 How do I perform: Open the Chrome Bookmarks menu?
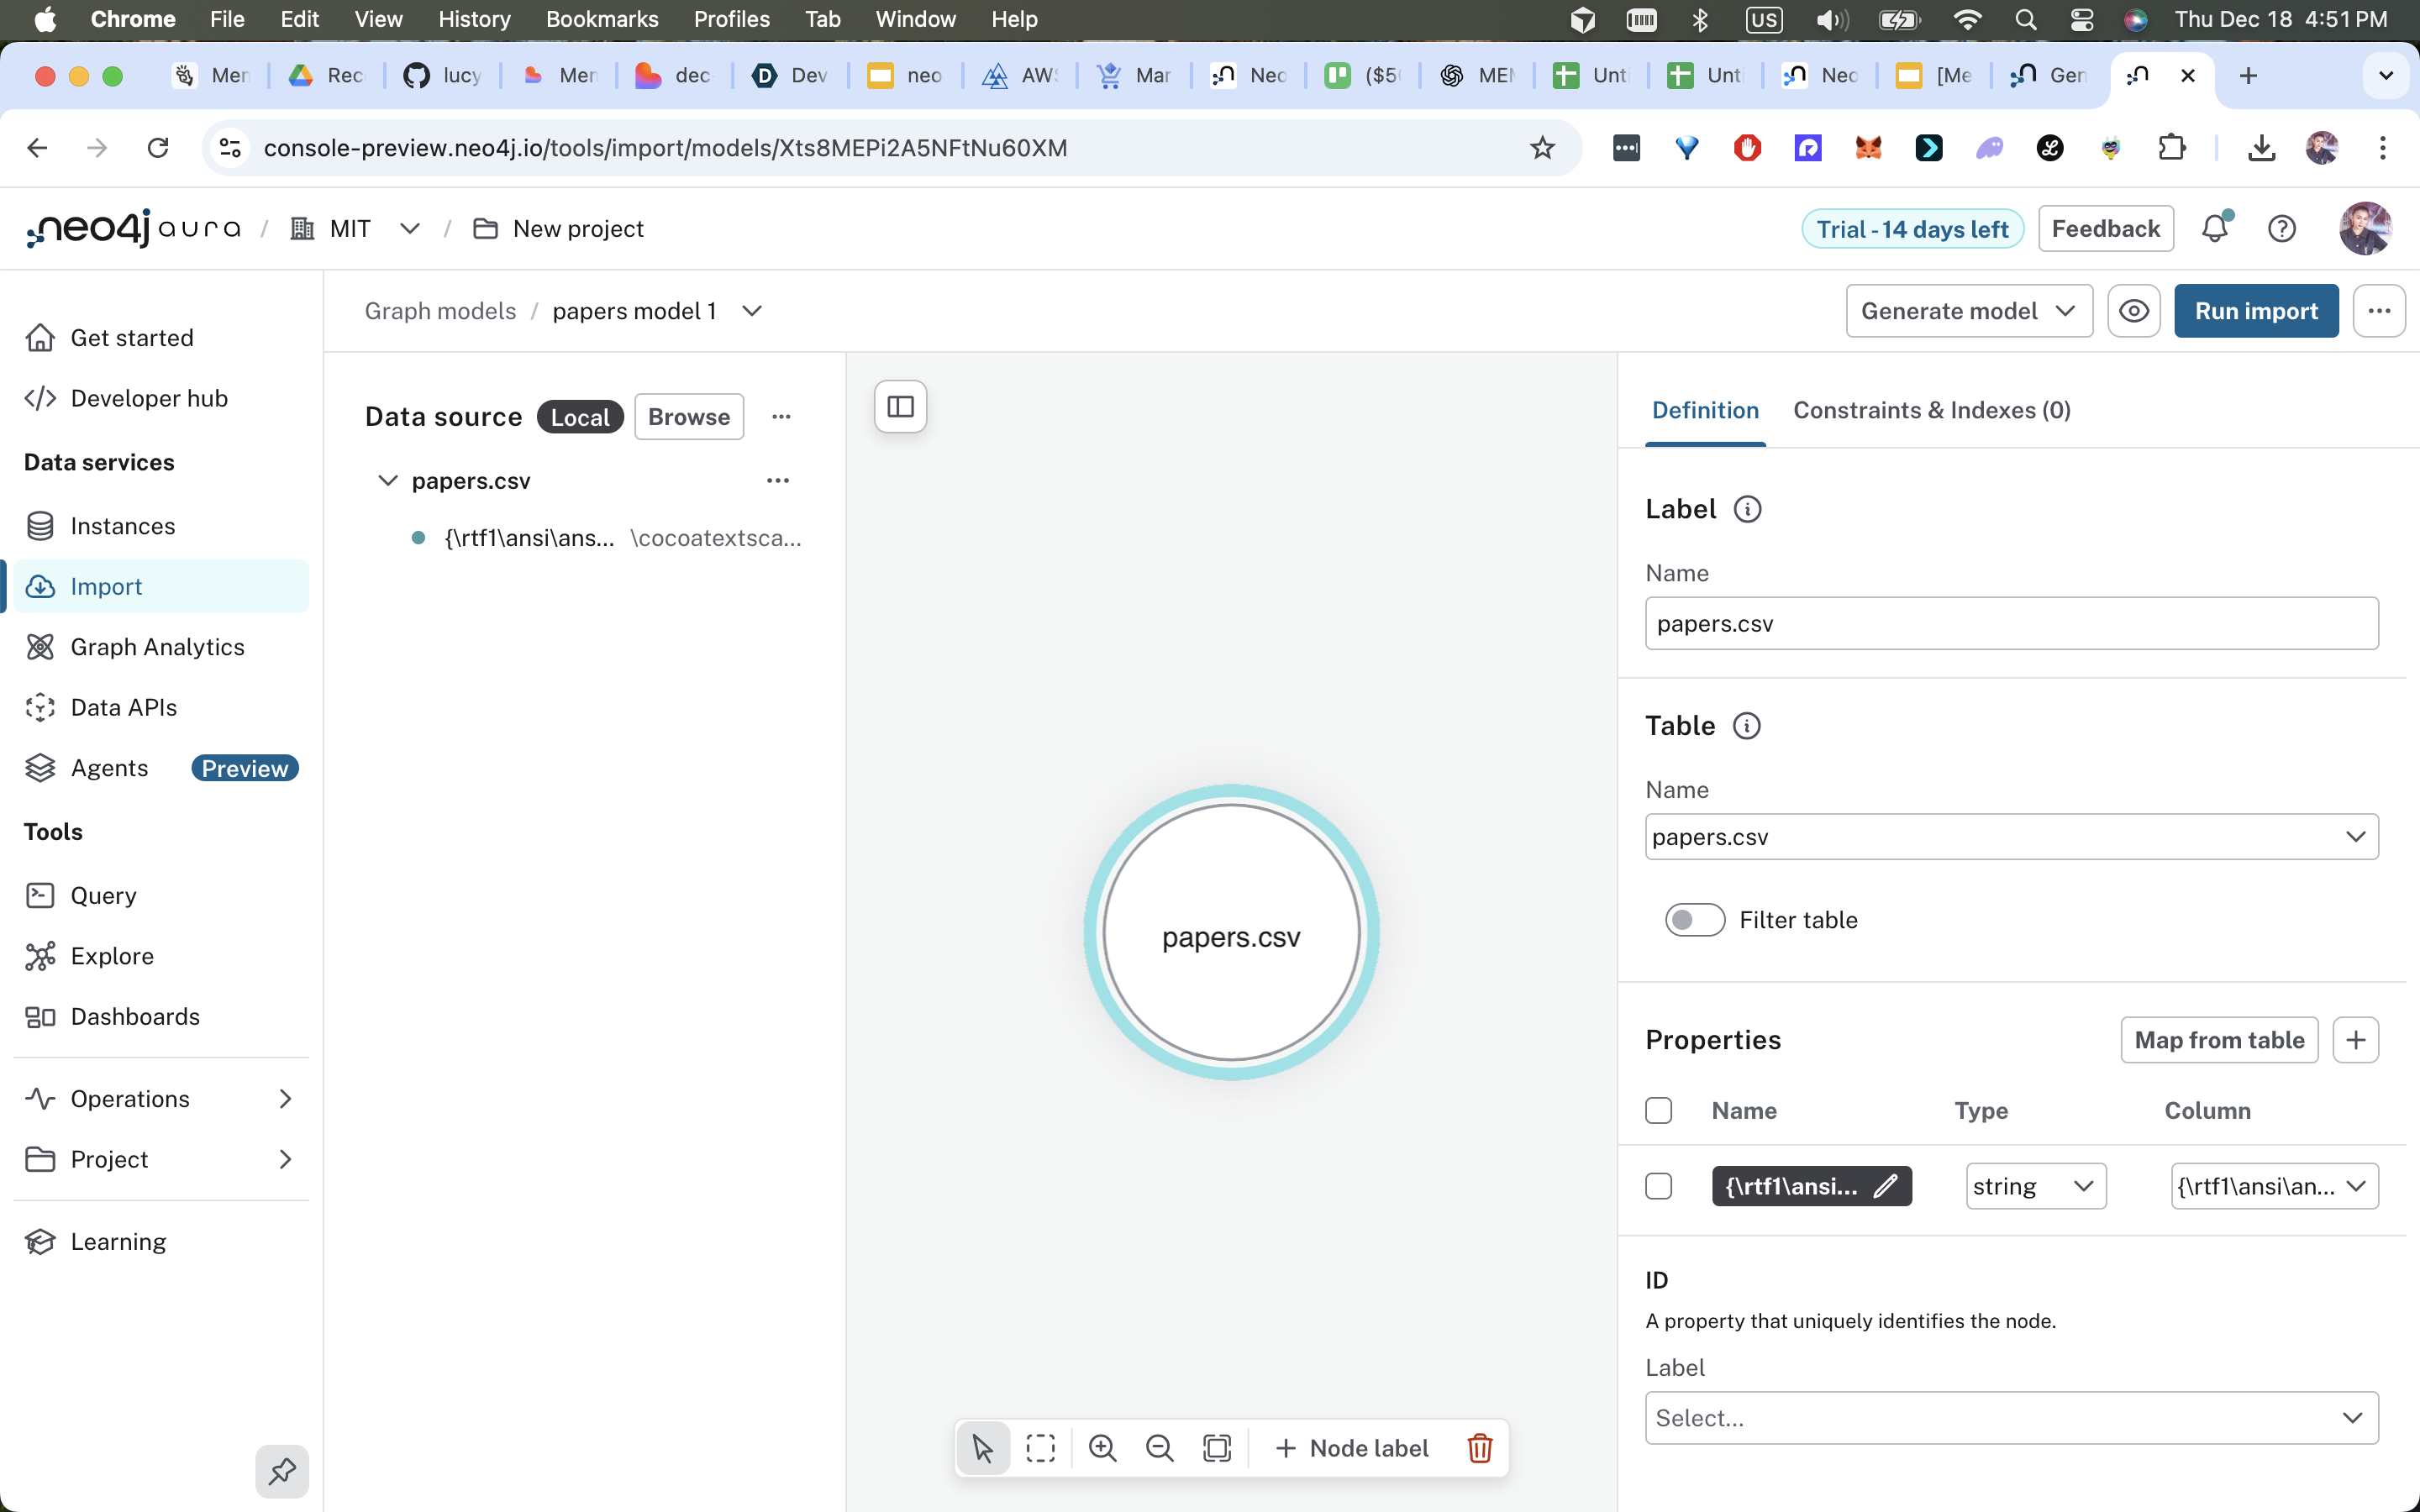(601, 19)
